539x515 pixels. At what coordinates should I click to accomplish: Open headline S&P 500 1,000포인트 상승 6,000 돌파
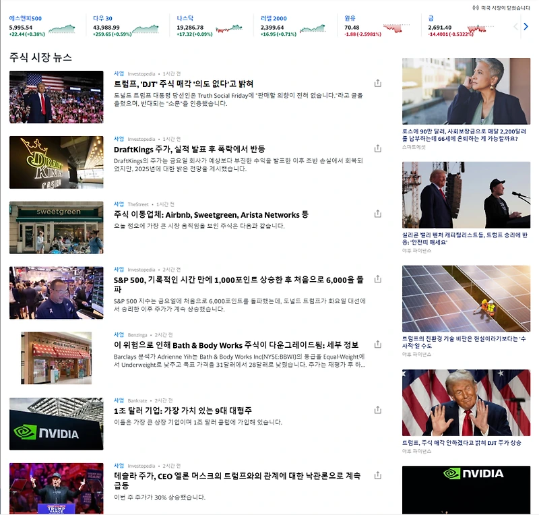tap(239, 284)
